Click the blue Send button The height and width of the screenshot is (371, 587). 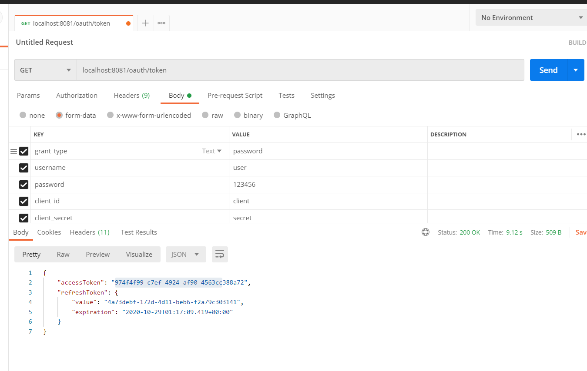(x=548, y=70)
